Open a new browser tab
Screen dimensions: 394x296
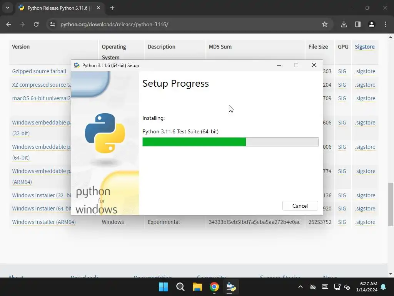point(112,8)
